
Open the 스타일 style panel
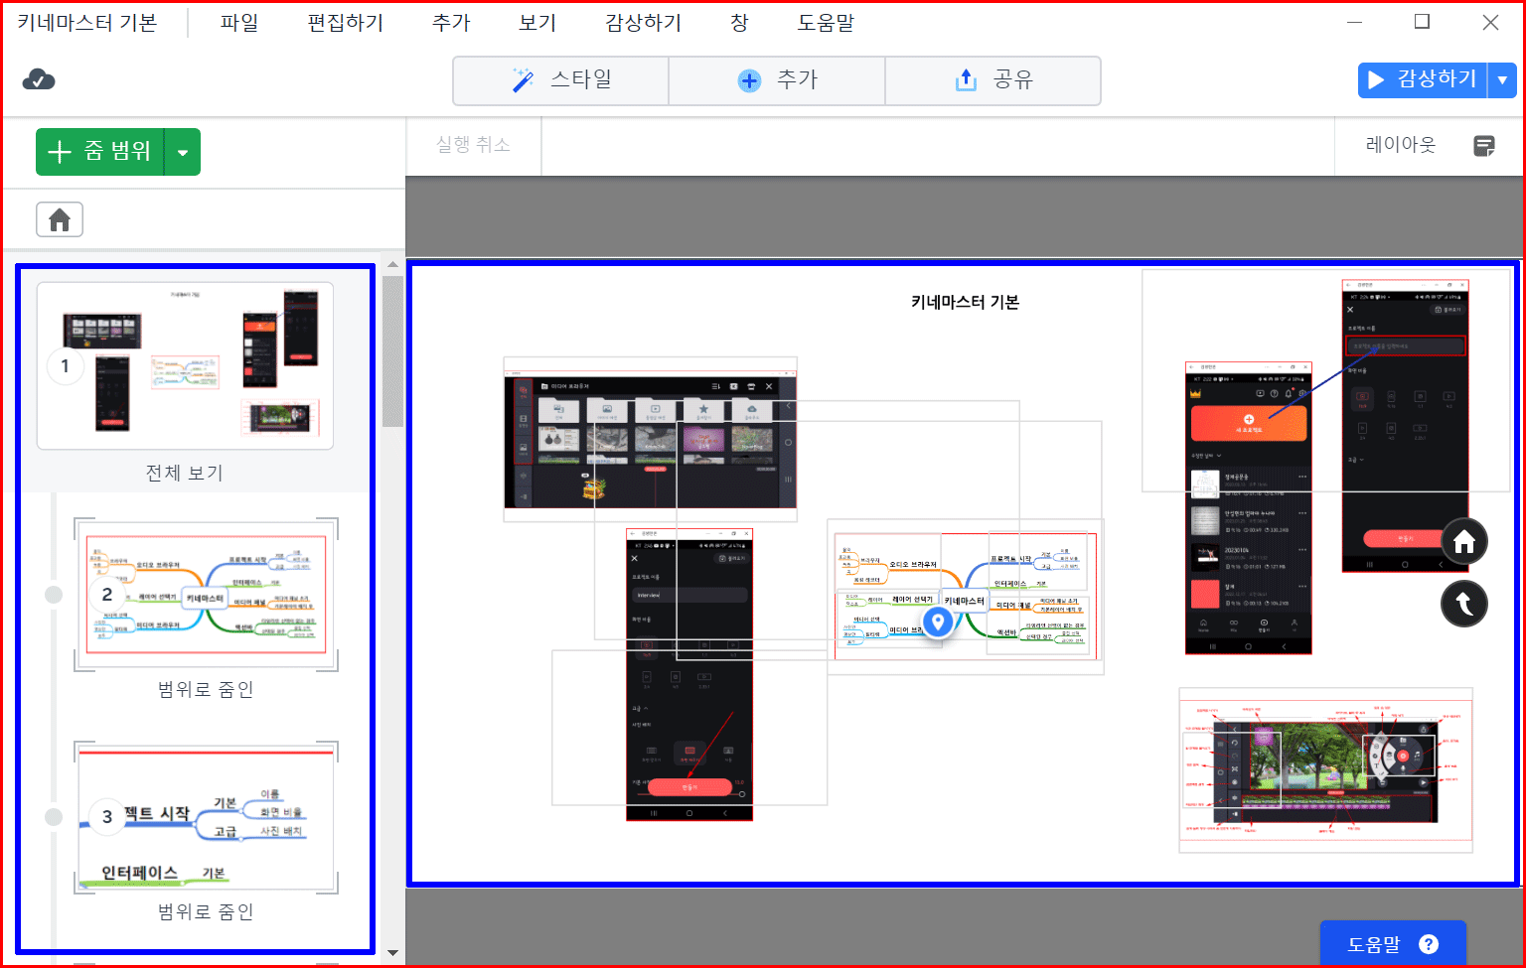click(x=560, y=80)
